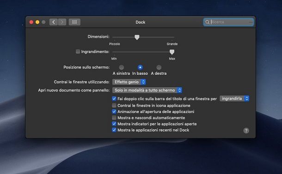Click the Min label under magnification slider
Screen dimensions: 282x174
pyautogui.click(x=114, y=59)
